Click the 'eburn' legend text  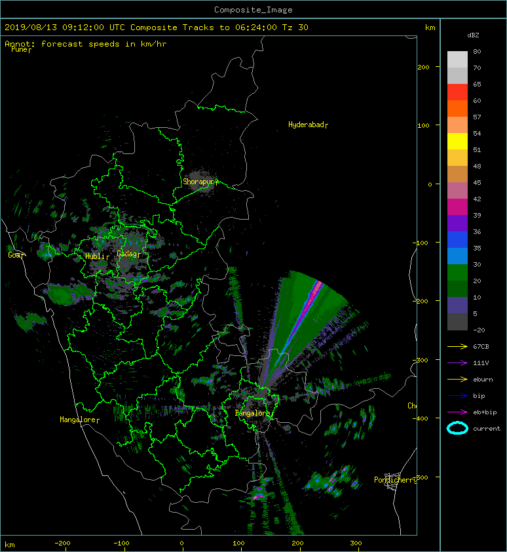coord(483,380)
